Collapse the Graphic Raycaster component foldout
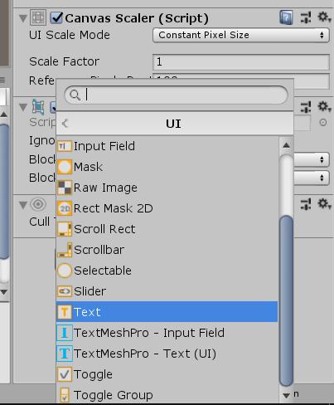334x405 pixels. [x=23, y=107]
